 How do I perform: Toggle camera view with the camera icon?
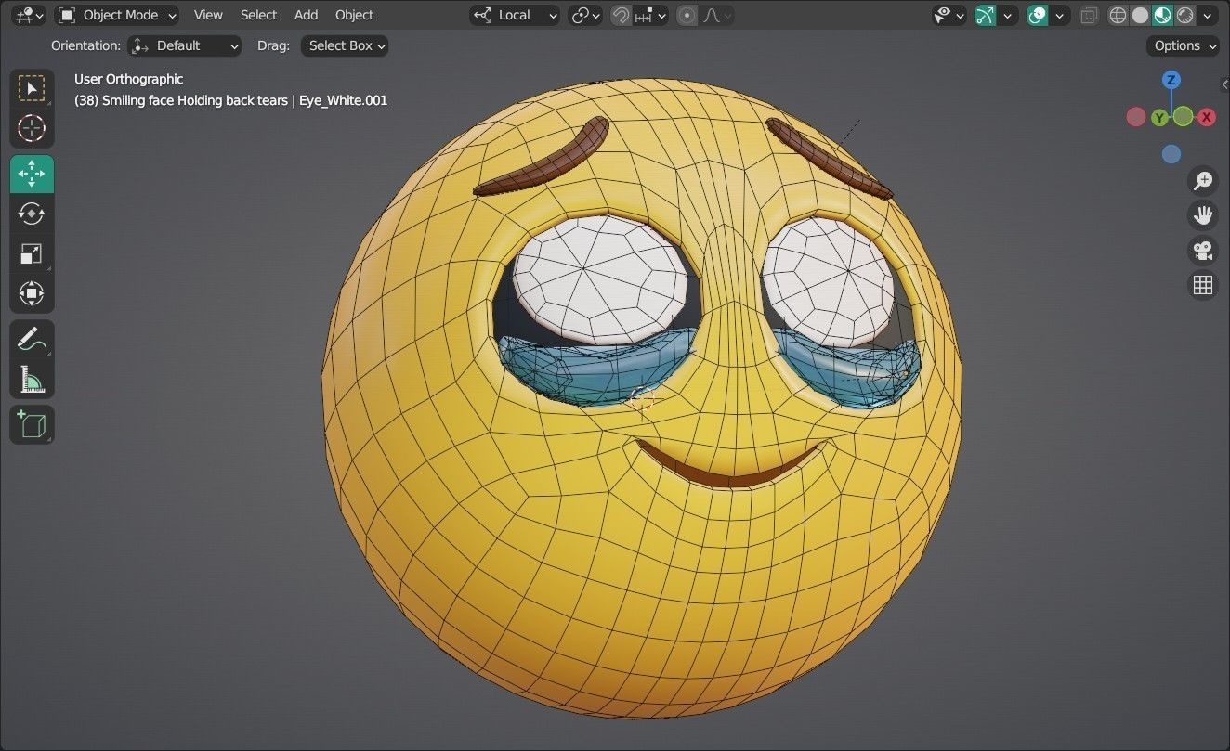(x=1203, y=251)
